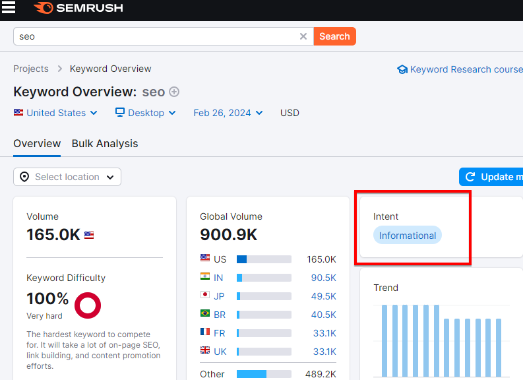The image size is (523, 380).
Task: Click the location pin icon
Action: (x=24, y=177)
